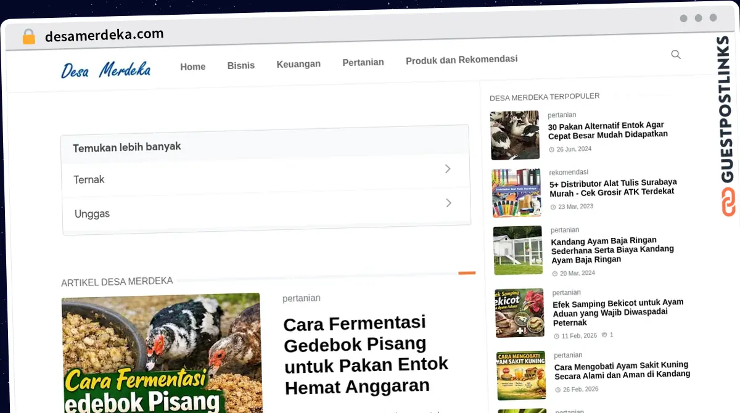Expand the Unggas chevron arrow

tap(449, 203)
